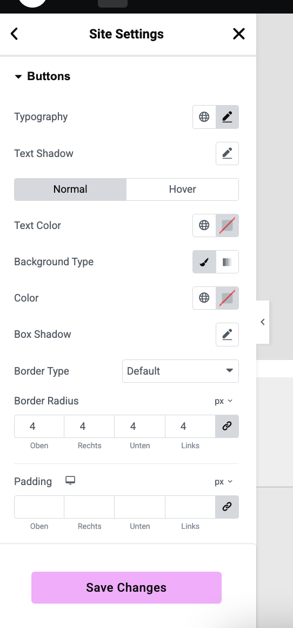Click the Save Changes button
The height and width of the screenshot is (628, 293).
pyautogui.click(x=126, y=587)
